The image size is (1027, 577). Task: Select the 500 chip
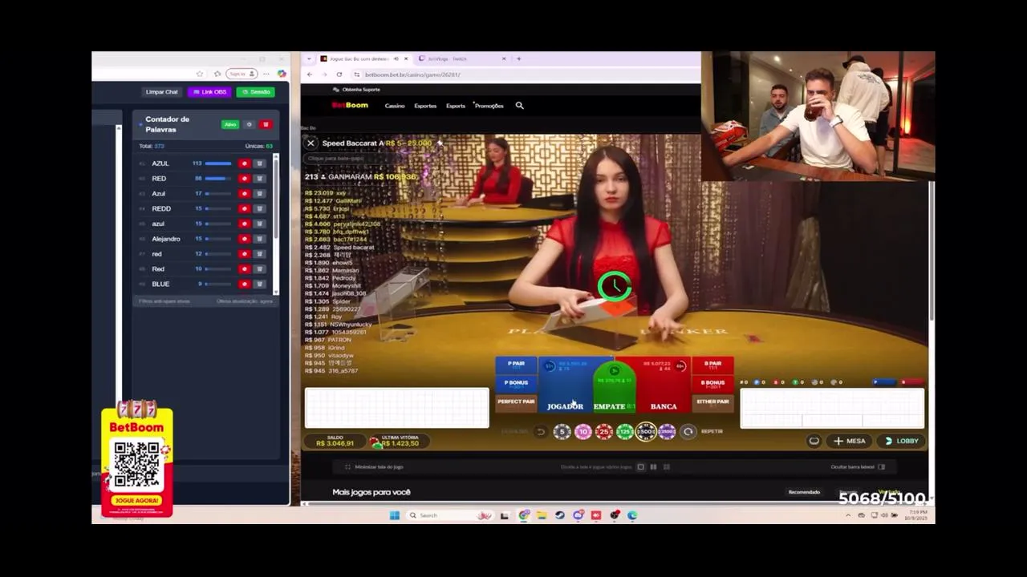click(x=646, y=432)
